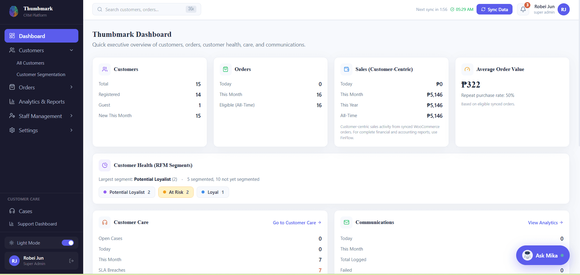Image resolution: width=580 pixels, height=275 pixels.
Task: Focus the Search customers, orders field
Action: pyautogui.click(x=147, y=9)
